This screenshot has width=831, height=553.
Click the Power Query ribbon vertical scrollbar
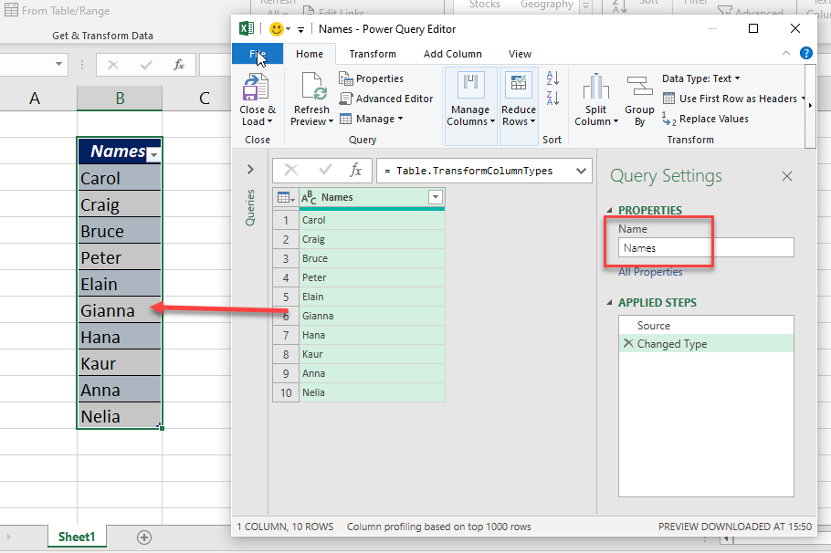coord(810,106)
